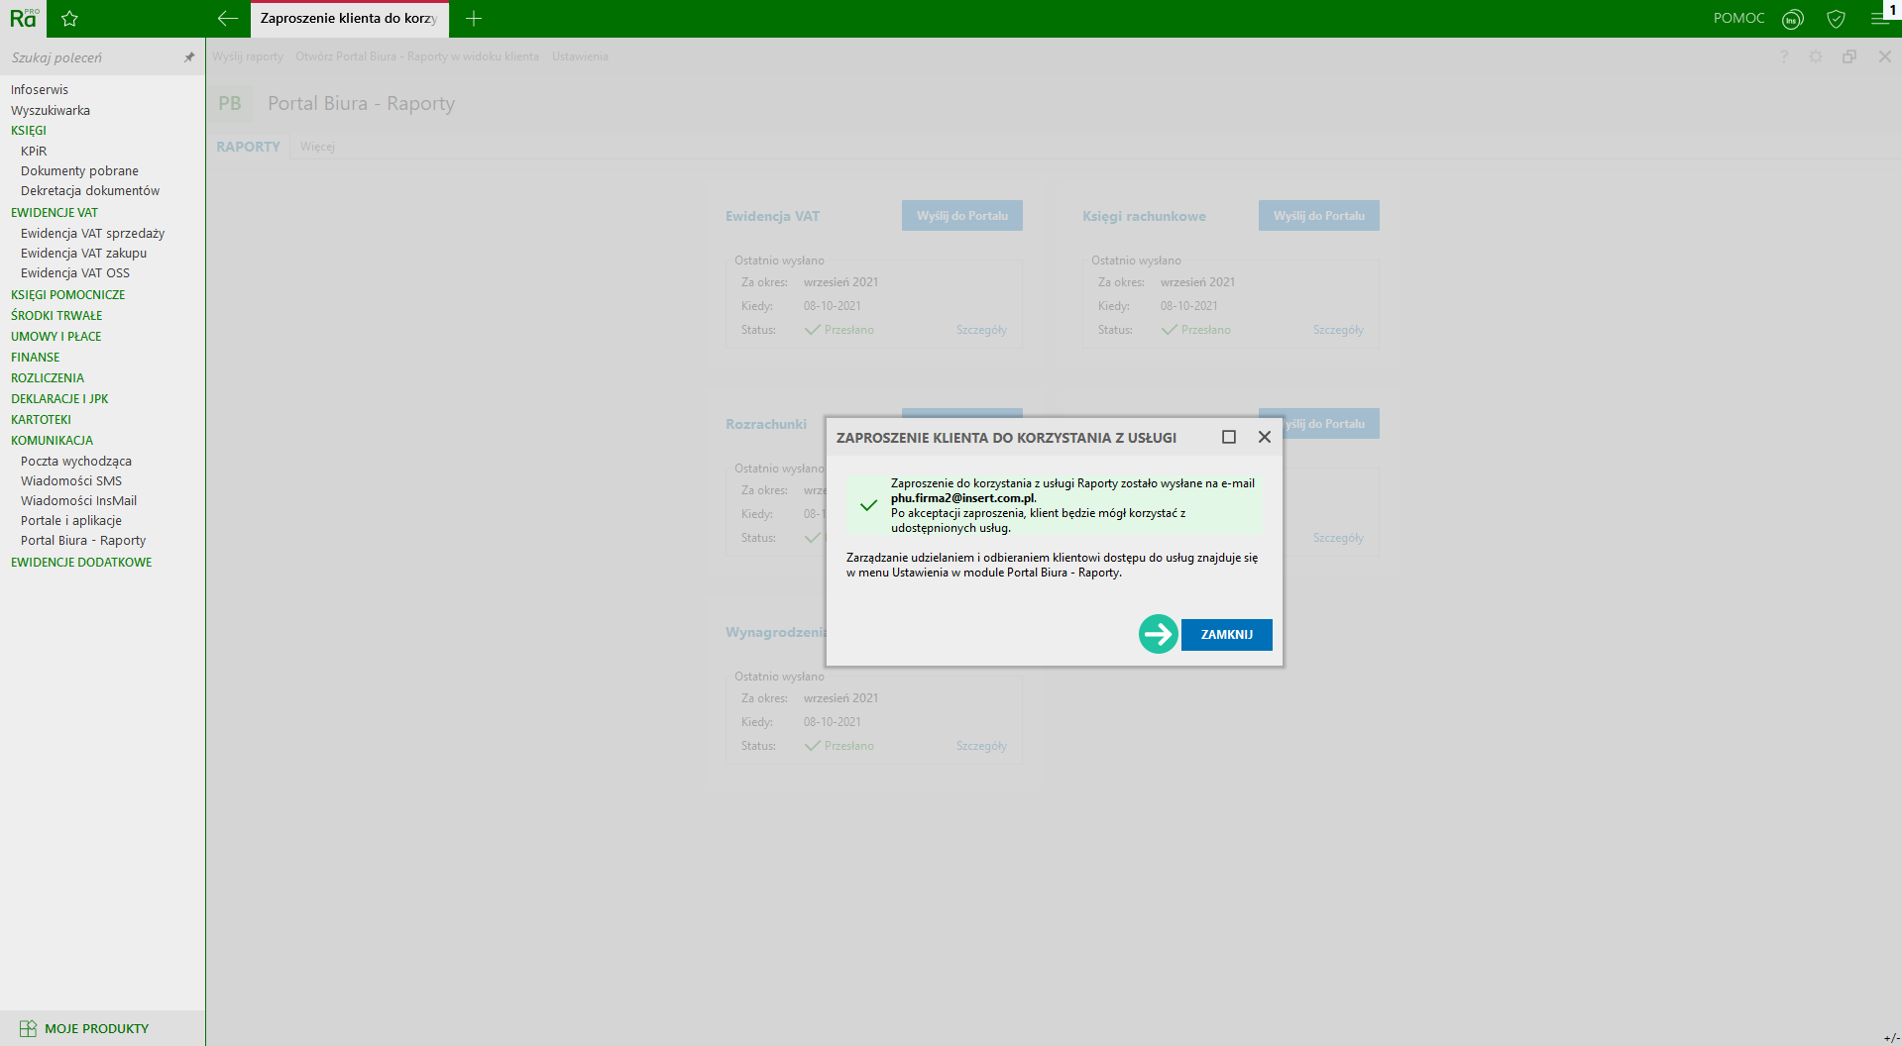
Task: Open the hamburger menu with notification badge
Action: point(1879,18)
